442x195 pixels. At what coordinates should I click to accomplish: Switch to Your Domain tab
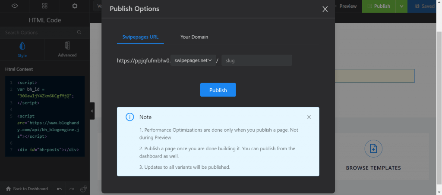click(x=194, y=37)
